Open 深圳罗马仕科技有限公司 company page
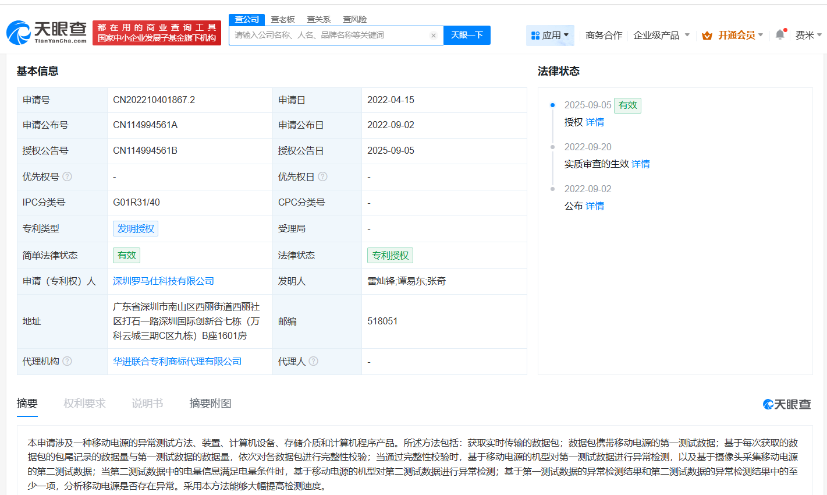Viewport: 827px width, 495px height. pos(162,281)
